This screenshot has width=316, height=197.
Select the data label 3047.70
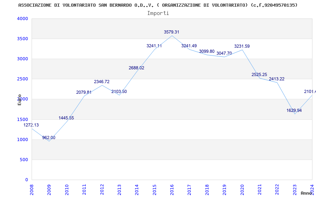click(224, 54)
